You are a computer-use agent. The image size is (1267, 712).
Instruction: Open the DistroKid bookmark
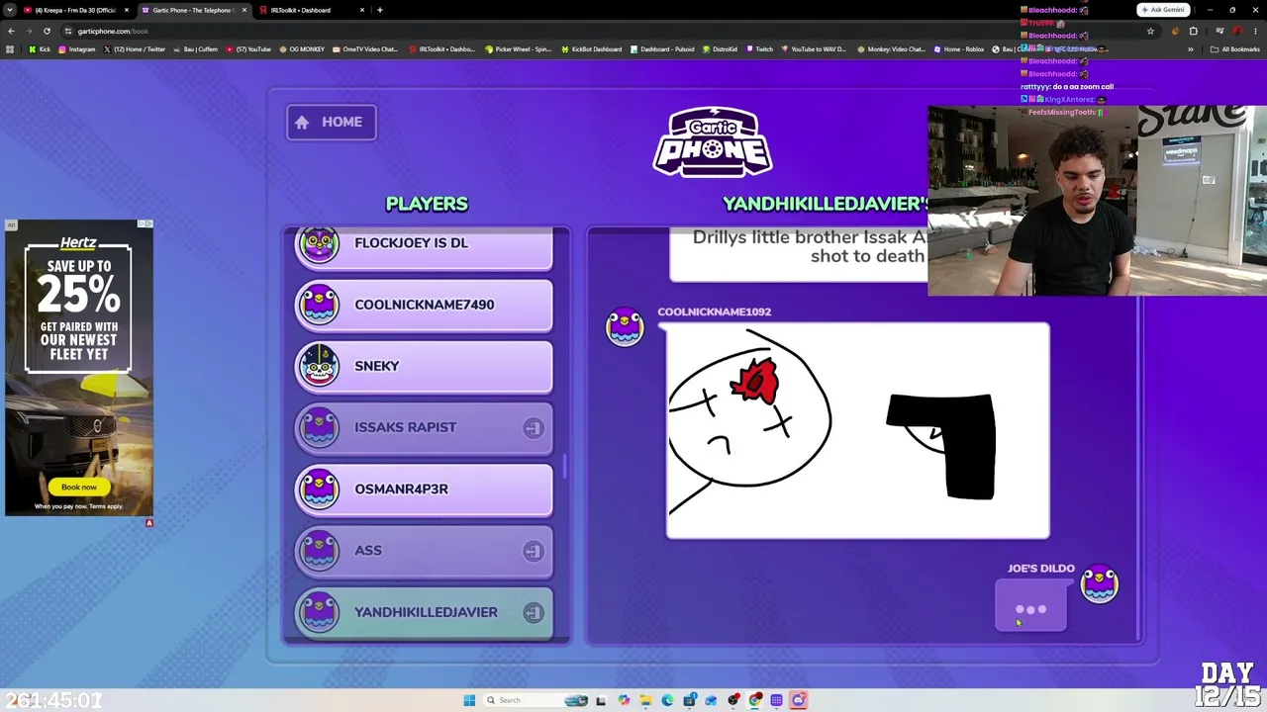click(718, 49)
